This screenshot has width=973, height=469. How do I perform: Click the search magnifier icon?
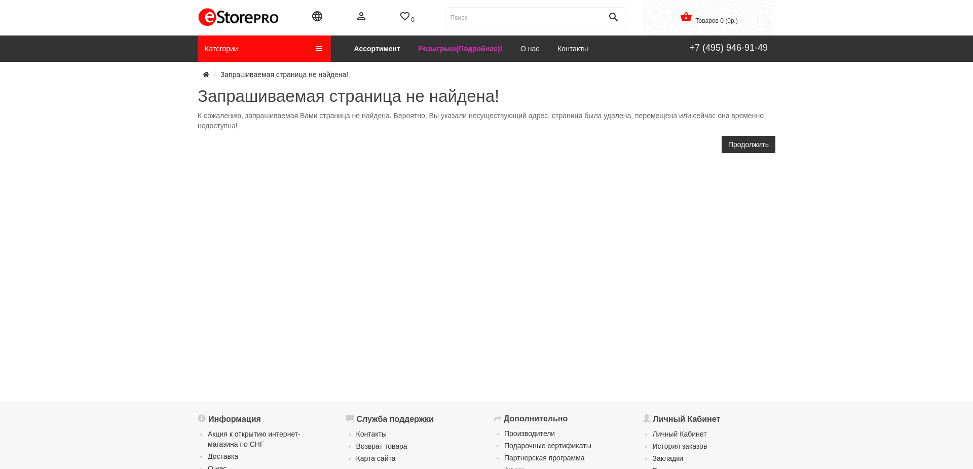pos(613,17)
